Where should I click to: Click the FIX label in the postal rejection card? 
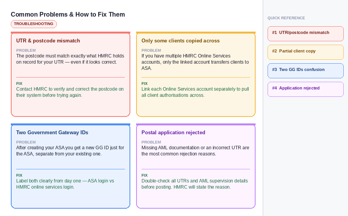pos(145,175)
